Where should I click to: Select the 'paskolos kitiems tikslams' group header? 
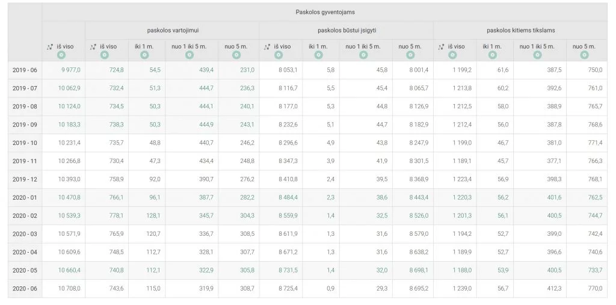point(520,30)
